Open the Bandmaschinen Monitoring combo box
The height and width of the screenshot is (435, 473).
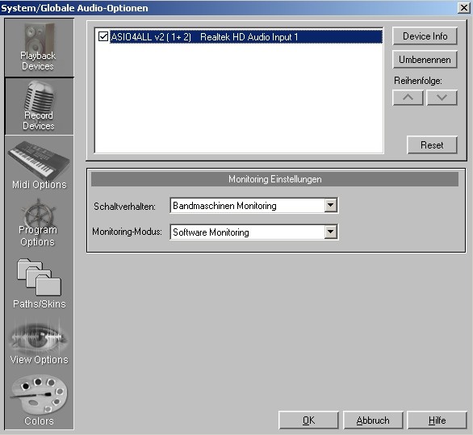point(254,206)
